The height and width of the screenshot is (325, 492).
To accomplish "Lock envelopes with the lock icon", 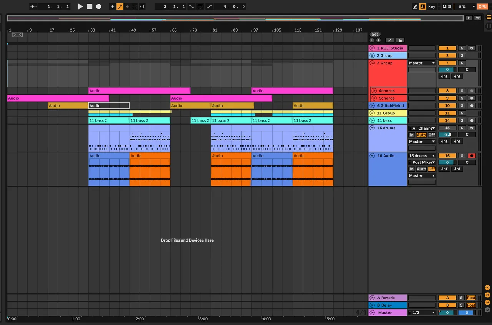I will click(400, 40).
